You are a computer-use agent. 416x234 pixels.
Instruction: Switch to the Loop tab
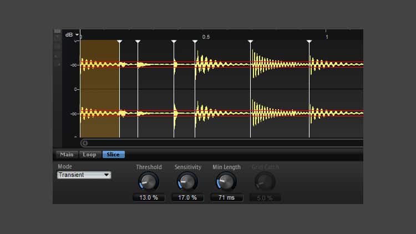[90, 154]
